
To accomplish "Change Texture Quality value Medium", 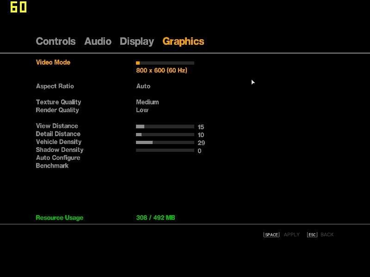I will (x=148, y=102).
